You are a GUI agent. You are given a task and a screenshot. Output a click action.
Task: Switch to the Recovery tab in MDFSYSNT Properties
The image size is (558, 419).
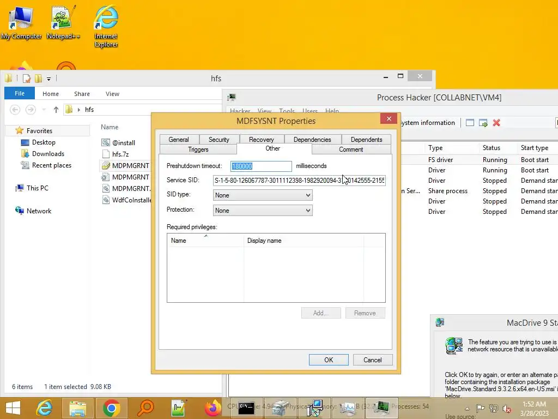pos(262,139)
